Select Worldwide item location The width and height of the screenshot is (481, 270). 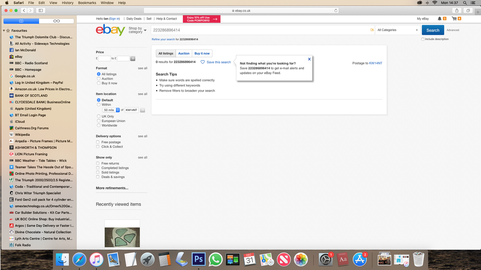point(99,125)
